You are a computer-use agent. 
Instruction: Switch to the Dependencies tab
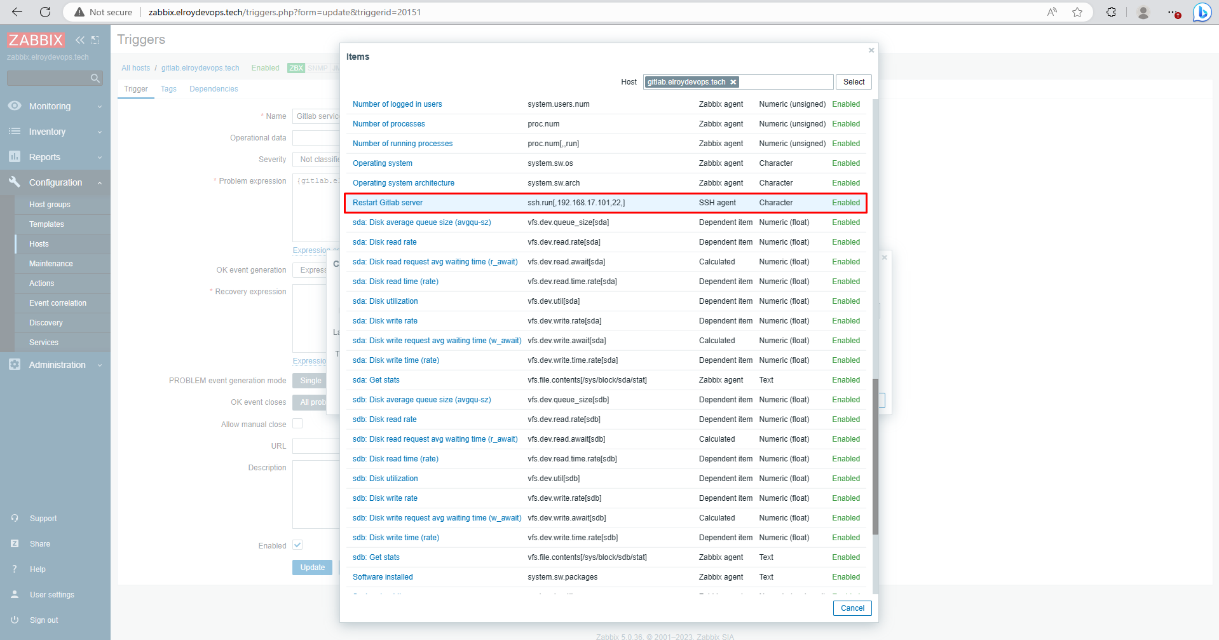[x=214, y=89]
